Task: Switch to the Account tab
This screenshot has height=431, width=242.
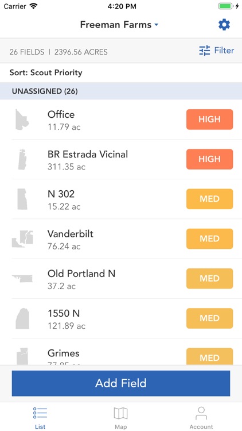Action: point(201,418)
